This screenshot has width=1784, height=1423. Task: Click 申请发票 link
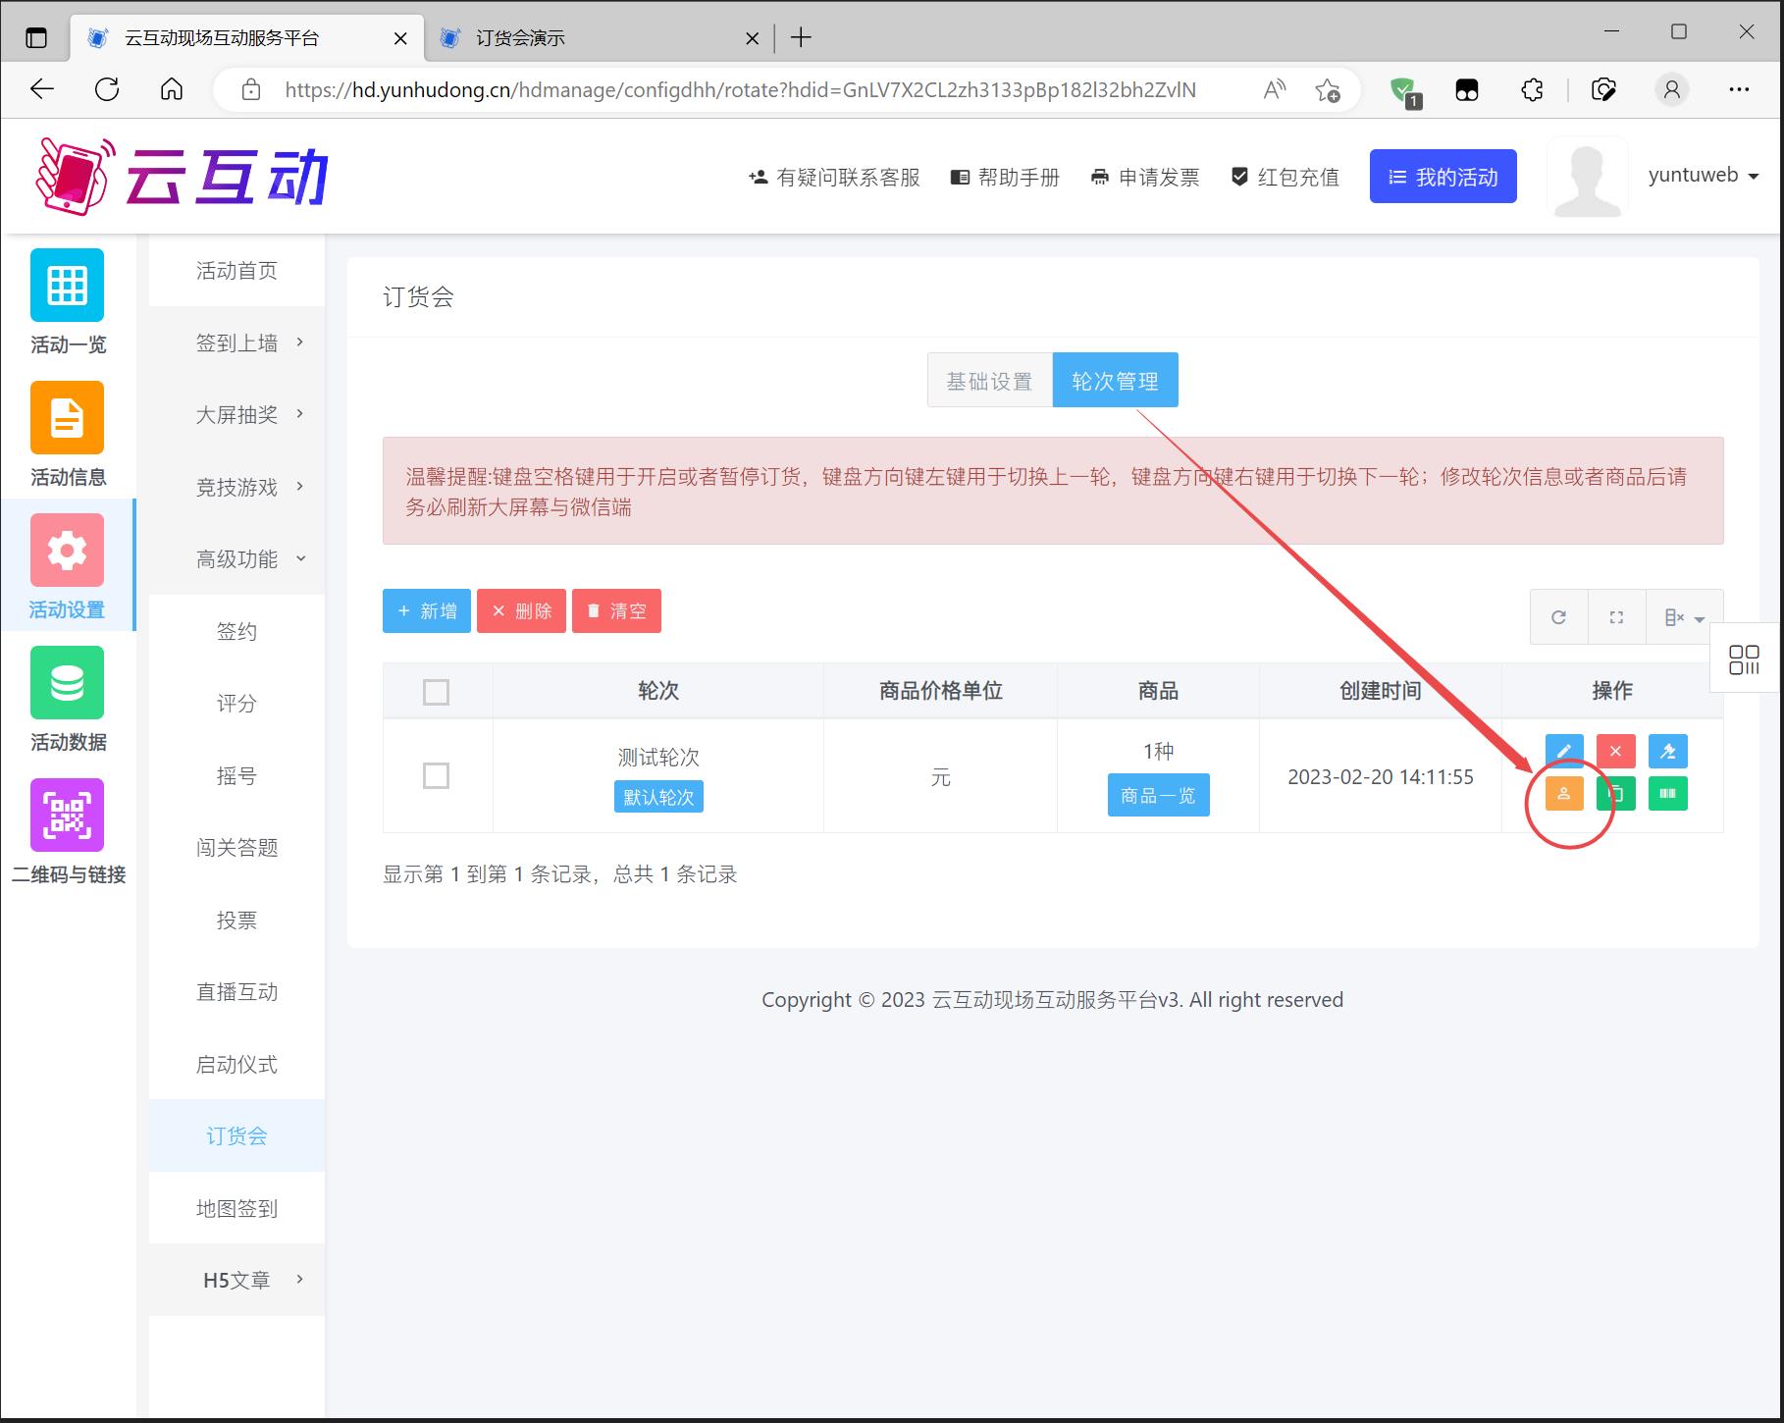click(1145, 178)
